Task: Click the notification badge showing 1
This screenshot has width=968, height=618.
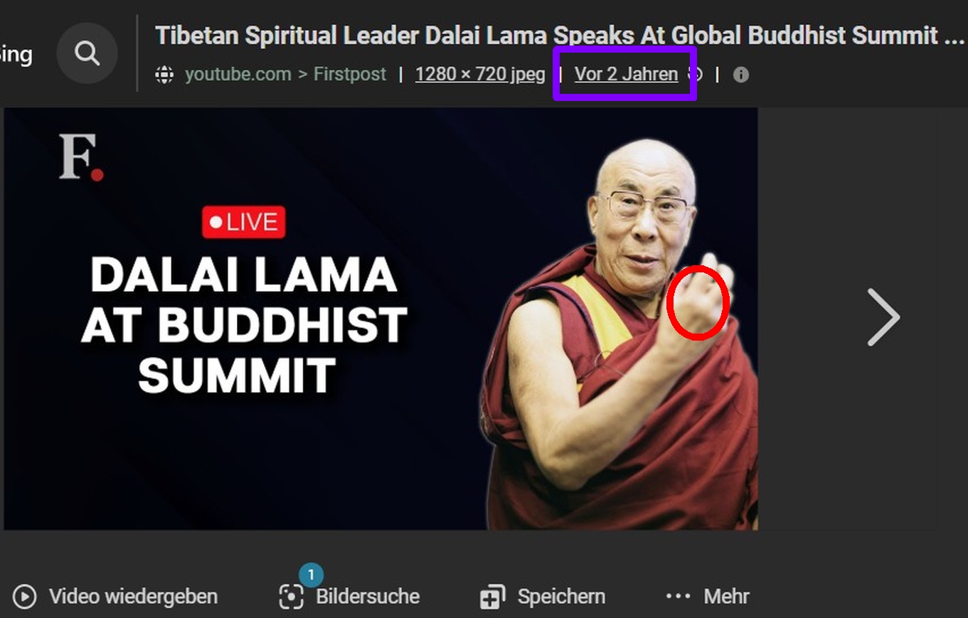Action: click(x=311, y=575)
